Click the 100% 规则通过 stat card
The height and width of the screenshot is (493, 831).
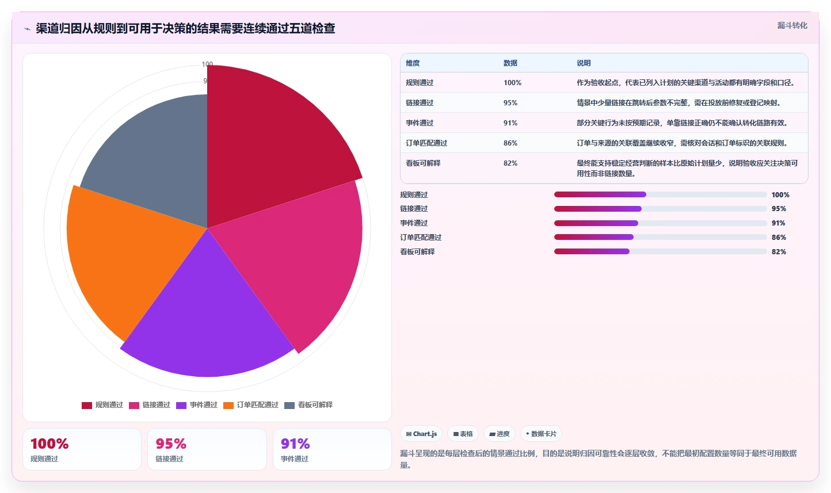point(82,449)
